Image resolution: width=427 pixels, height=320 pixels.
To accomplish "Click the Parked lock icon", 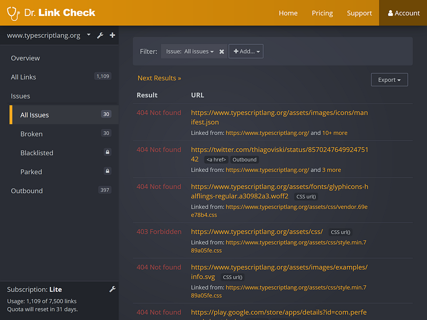I will coord(108,171).
